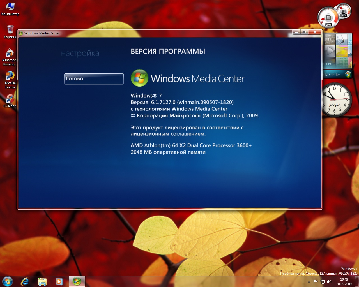Click the Media Center gadget green logo
The image size is (359, 287).
(348, 75)
